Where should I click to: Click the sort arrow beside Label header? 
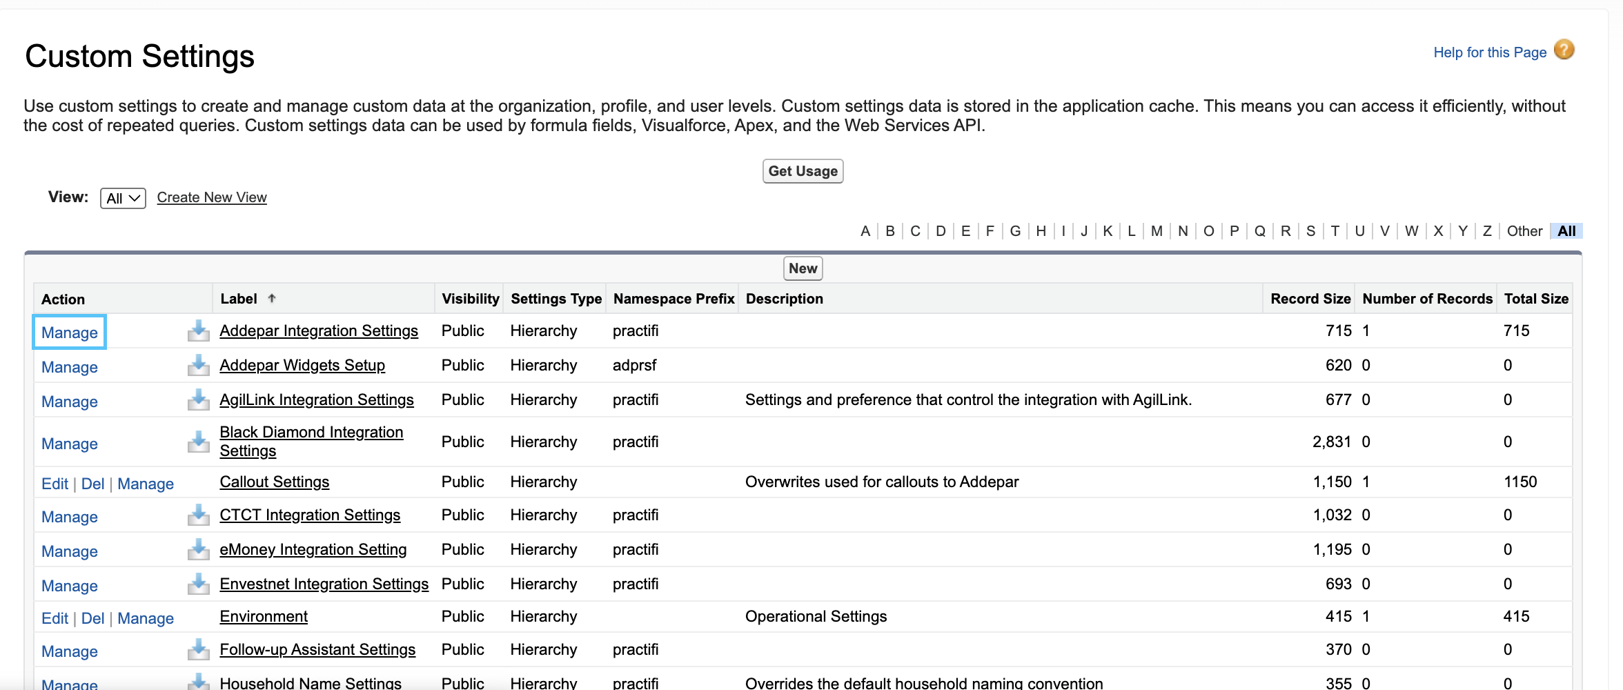pos(272,298)
